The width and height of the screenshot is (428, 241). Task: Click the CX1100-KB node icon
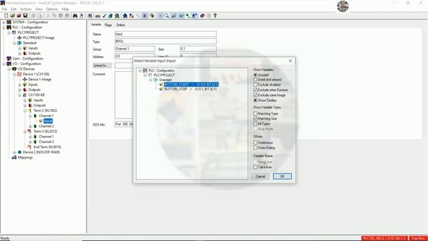[x=25, y=95]
